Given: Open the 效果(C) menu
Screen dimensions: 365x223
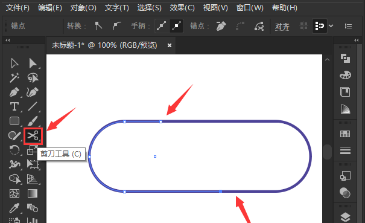Looking at the screenshot, I should (182, 8).
